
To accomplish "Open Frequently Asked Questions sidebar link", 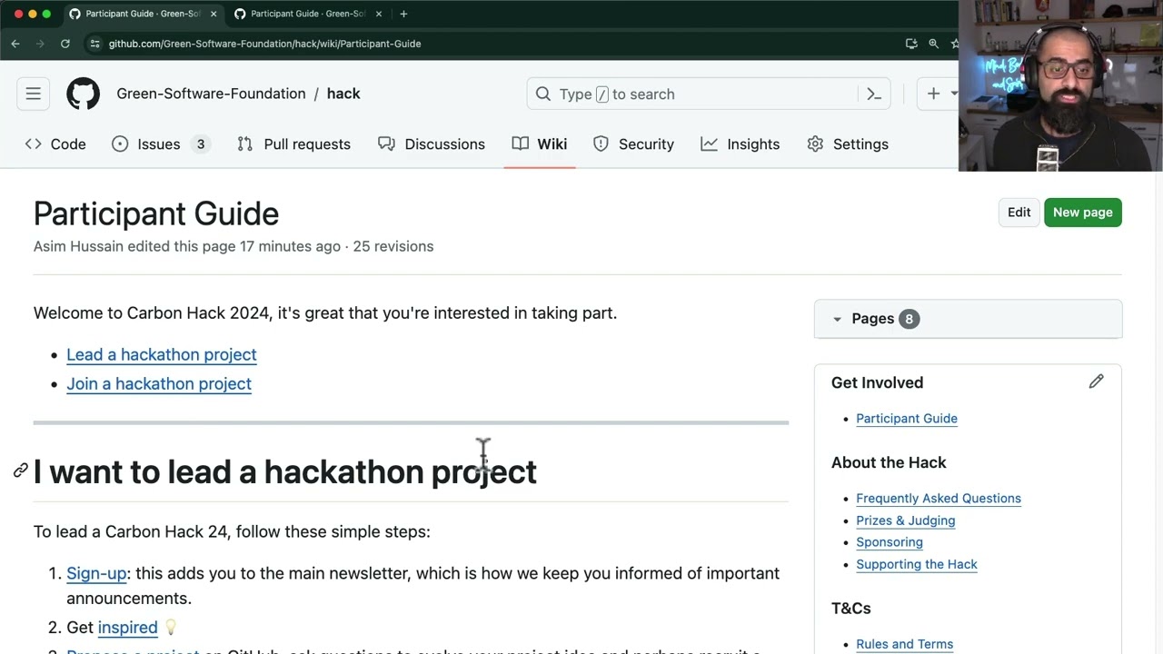I will (938, 498).
